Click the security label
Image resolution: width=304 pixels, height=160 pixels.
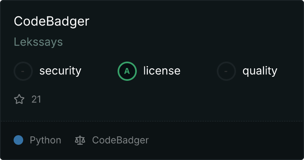point(60,71)
